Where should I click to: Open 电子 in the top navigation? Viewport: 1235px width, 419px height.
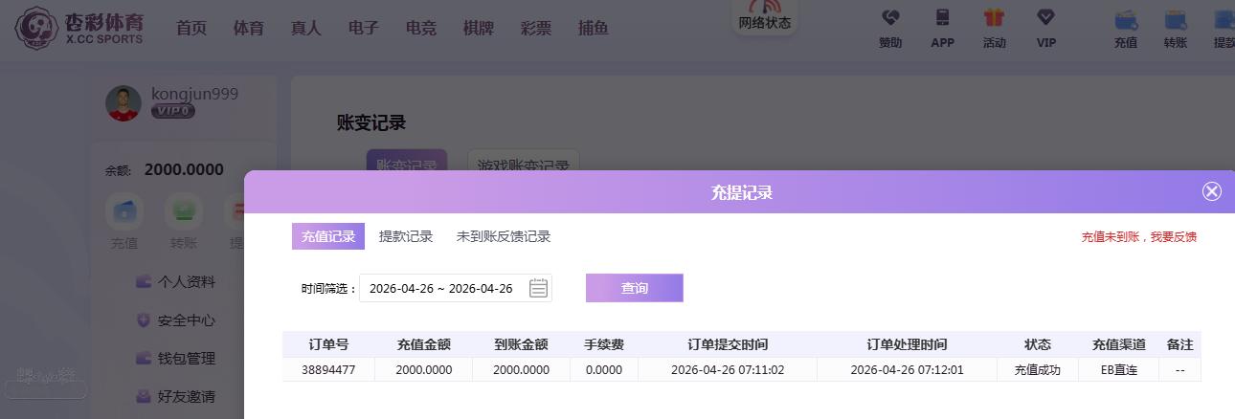coord(364,28)
